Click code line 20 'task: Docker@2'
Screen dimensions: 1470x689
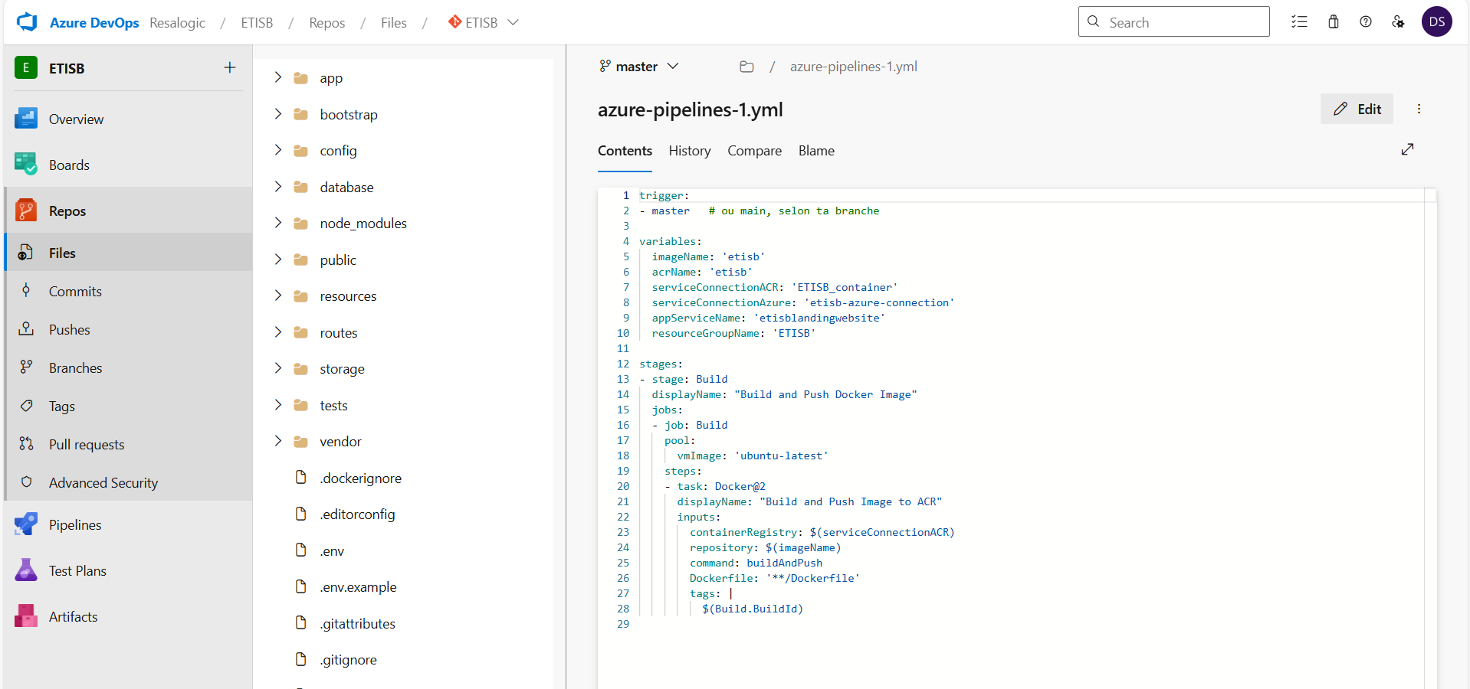click(720, 486)
